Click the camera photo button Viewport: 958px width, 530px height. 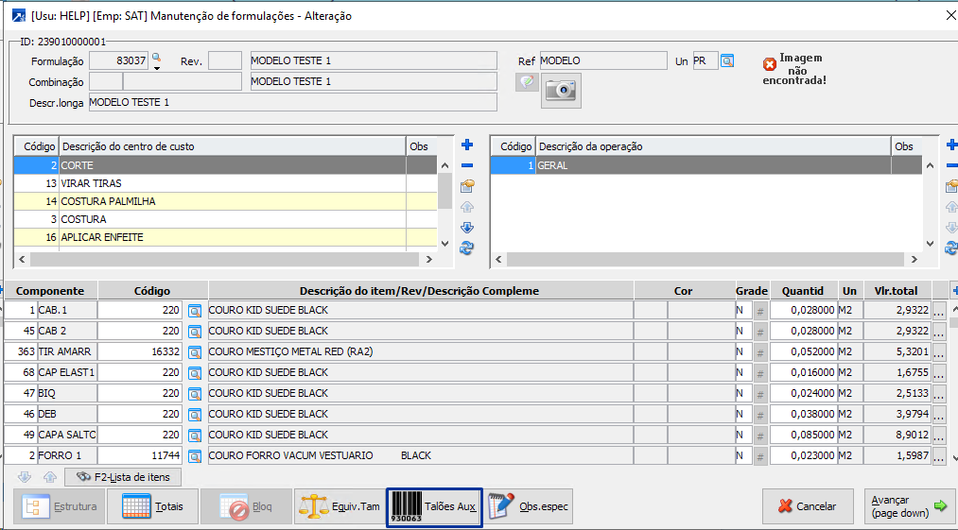tap(561, 91)
